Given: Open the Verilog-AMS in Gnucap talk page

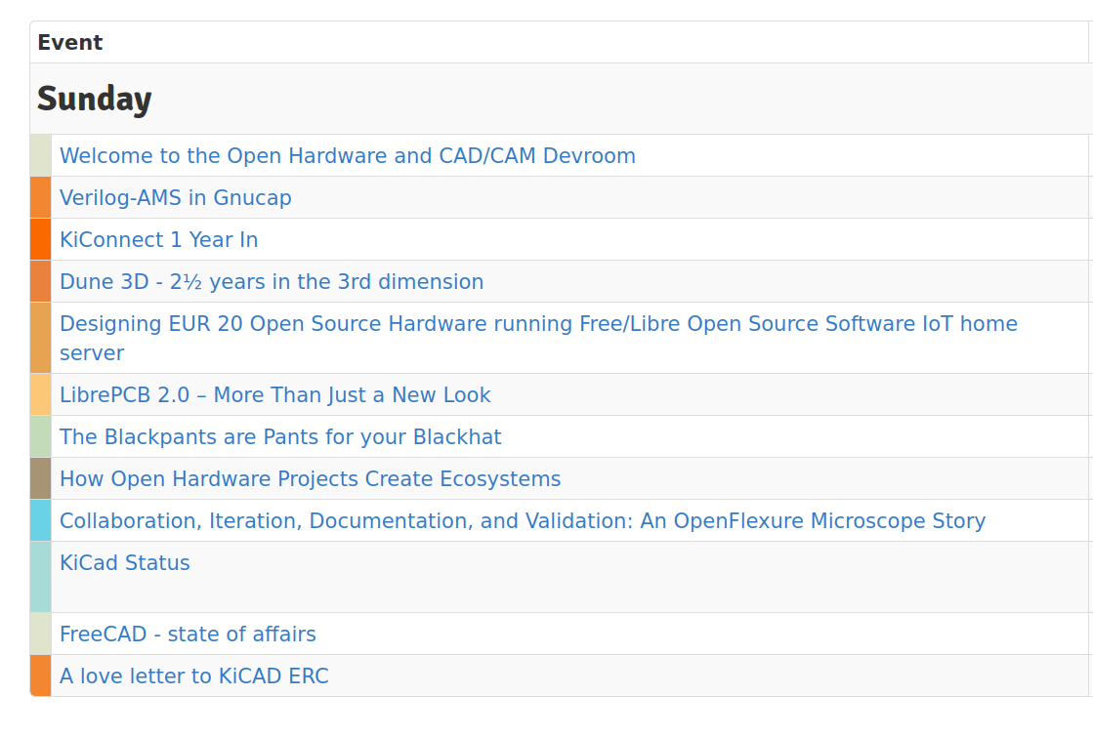Looking at the screenshot, I should (x=176, y=197).
